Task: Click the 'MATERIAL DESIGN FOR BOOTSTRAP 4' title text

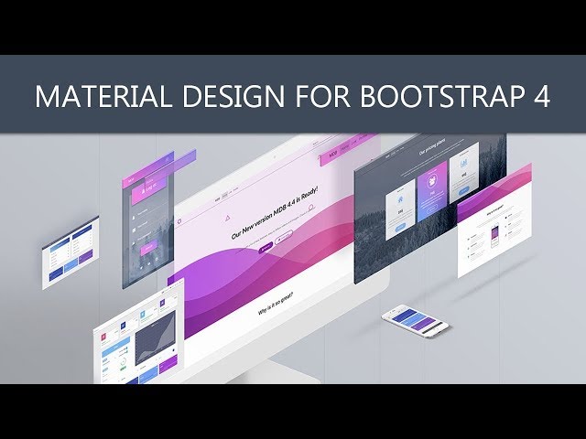Action: coord(292,97)
